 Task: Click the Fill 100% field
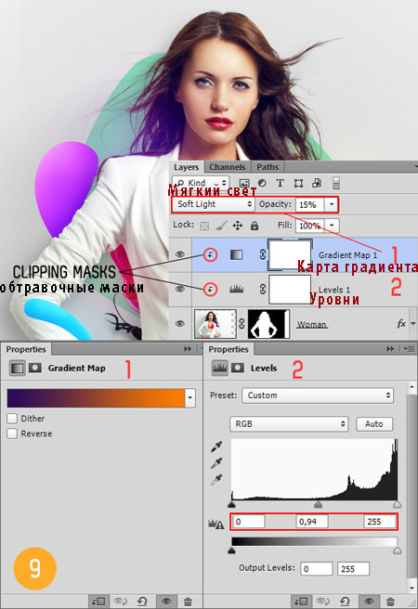[x=309, y=226]
